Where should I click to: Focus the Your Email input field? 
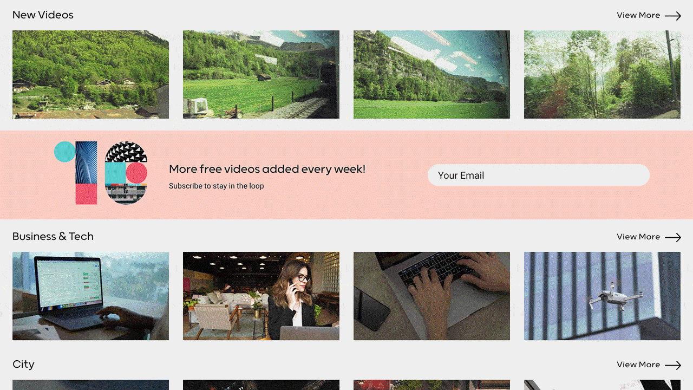(539, 175)
